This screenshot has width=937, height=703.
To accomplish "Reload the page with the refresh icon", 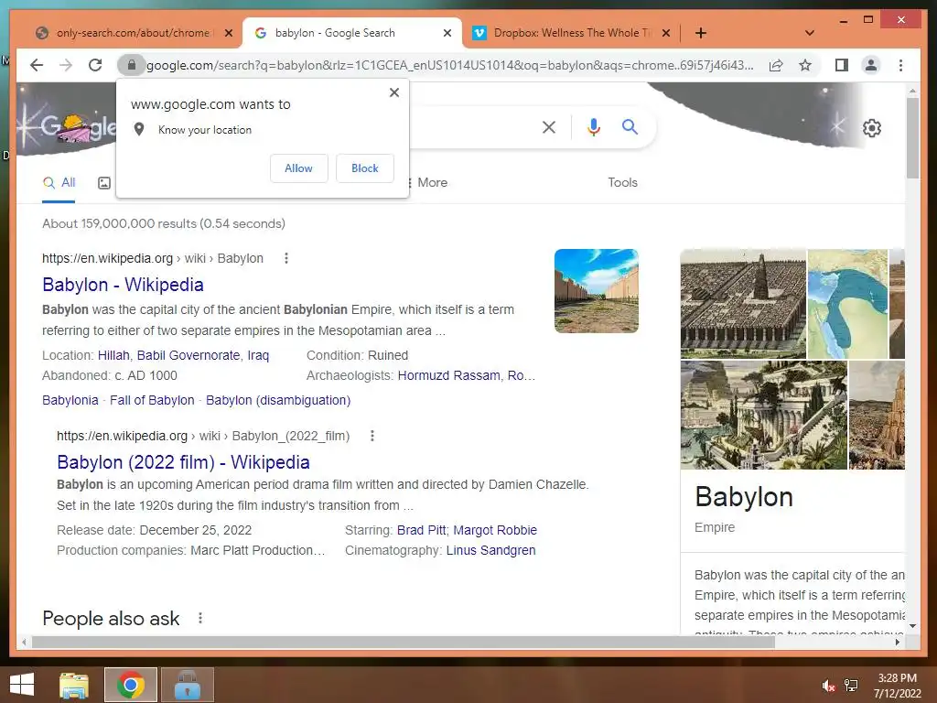I will pyautogui.click(x=95, y=65).
